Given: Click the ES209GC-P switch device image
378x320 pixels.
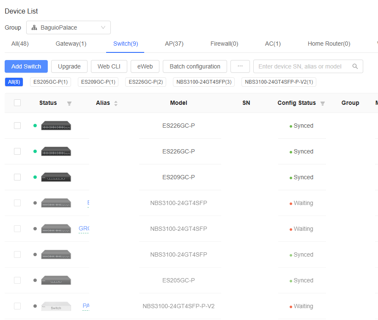Looking at the screenshot, I should (x=56, y=177).
